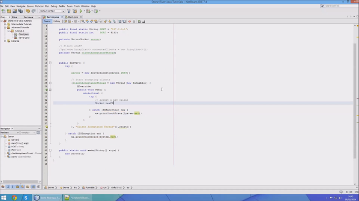Open the Services panel tab
The height and width of the screenshot is (201, 359).
point(28,17)
